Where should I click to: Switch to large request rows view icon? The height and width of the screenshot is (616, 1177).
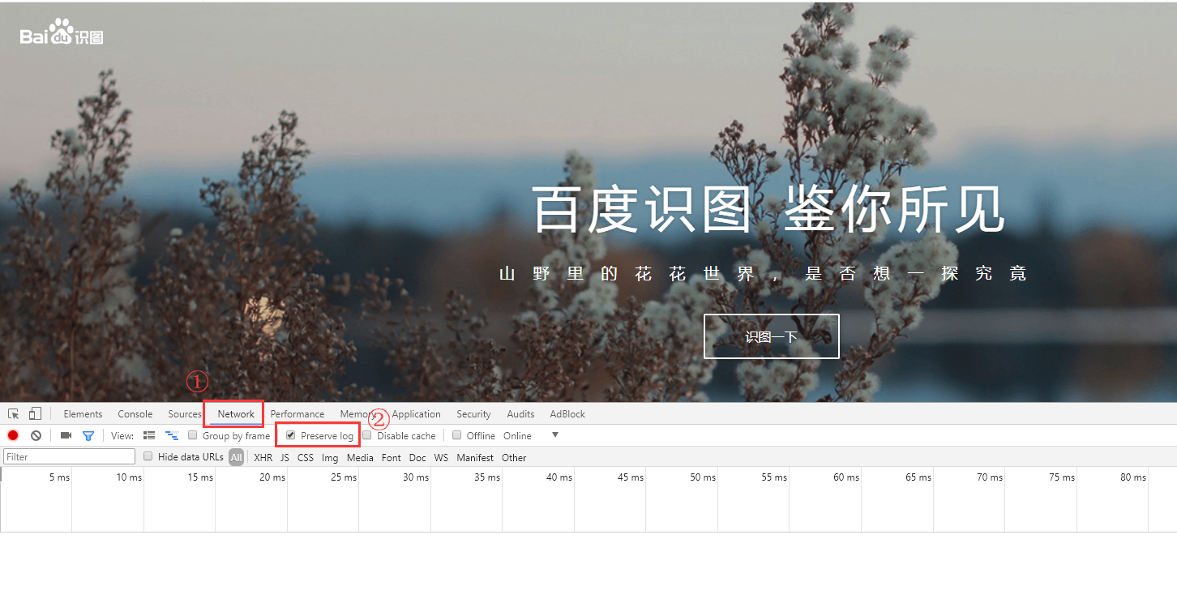pyautogui.click(x=149, y=435)
